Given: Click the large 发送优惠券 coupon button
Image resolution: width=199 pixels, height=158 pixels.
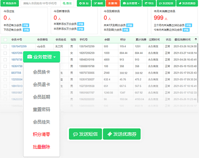Looking at the screenshot, I should tap(122, 134).
